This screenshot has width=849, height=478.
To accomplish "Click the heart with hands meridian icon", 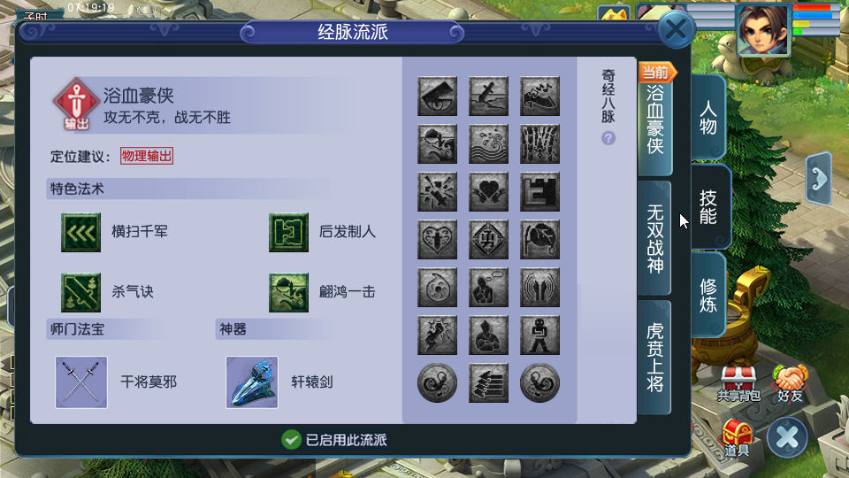I will click(488, 192).
